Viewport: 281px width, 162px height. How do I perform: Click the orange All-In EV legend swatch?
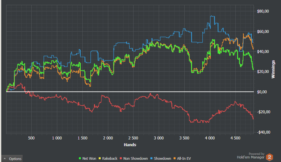[175, 158]
